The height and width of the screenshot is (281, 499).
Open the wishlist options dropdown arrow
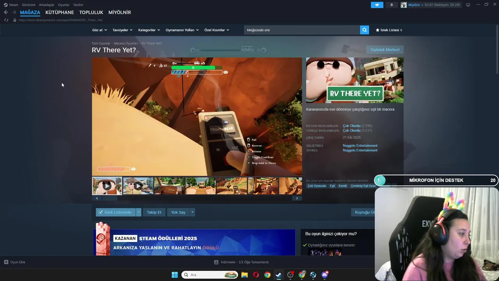tap(138, 212)
